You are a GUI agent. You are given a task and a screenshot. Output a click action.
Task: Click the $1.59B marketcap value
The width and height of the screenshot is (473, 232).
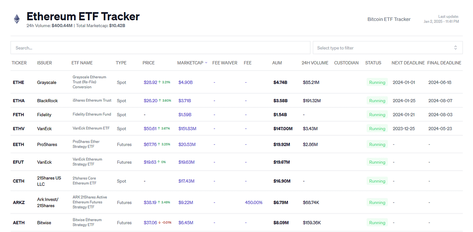pos(185,115)
